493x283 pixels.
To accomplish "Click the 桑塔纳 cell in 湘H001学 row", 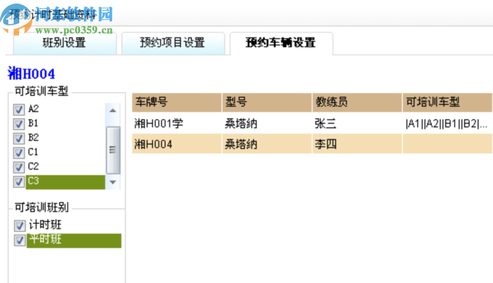I will (x=267, y=123).
